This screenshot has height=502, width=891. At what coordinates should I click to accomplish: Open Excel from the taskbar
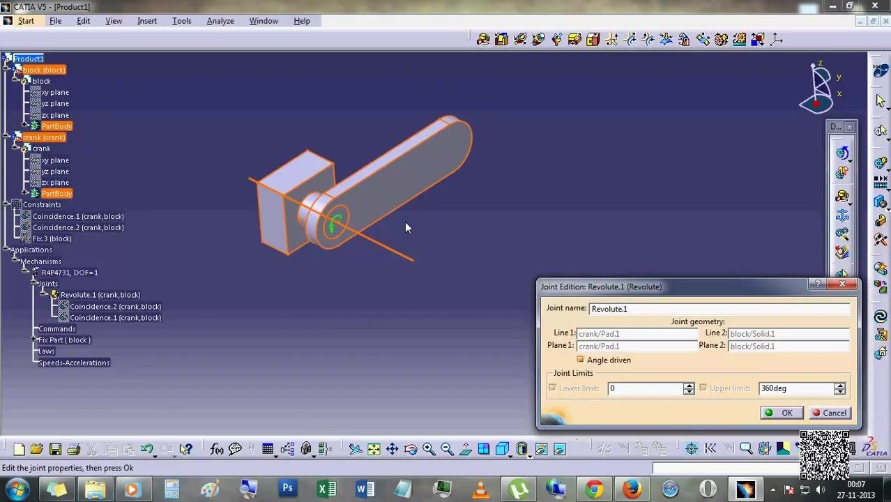pos(326,489)
